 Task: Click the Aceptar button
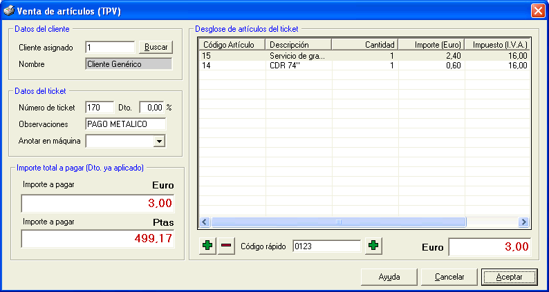510,277
